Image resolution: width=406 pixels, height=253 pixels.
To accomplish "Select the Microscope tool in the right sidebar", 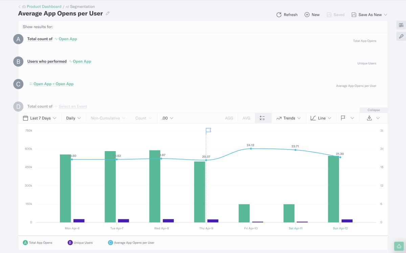I will click(401, 36).
